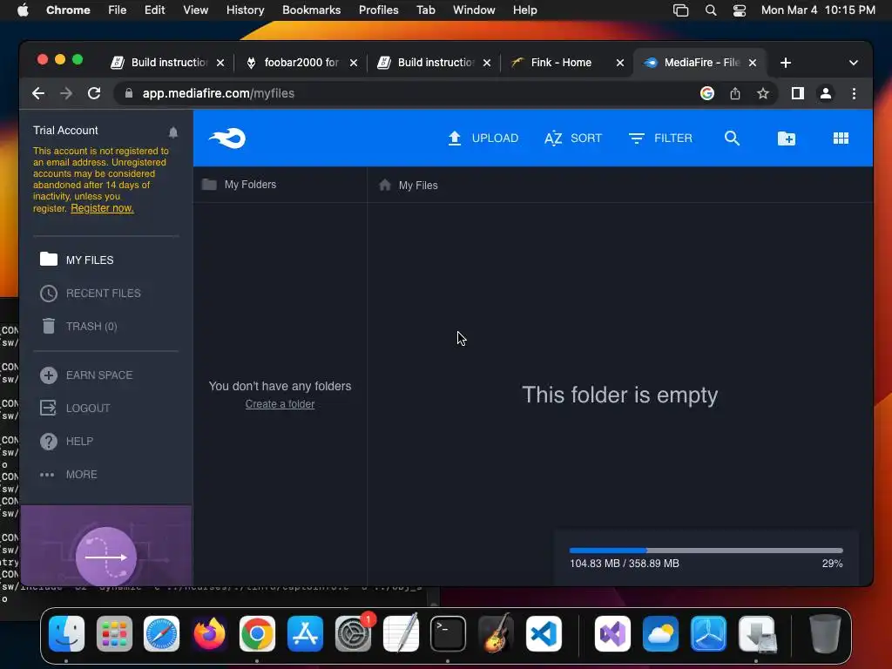Open the View menu
Screen dimensions: 892x669
(195, 10)
